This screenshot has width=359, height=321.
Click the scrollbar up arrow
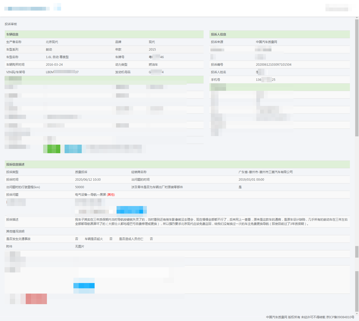coord(357,18)
